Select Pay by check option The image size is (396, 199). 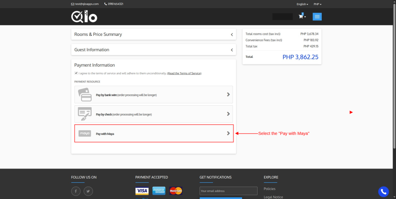pos(154,114)
